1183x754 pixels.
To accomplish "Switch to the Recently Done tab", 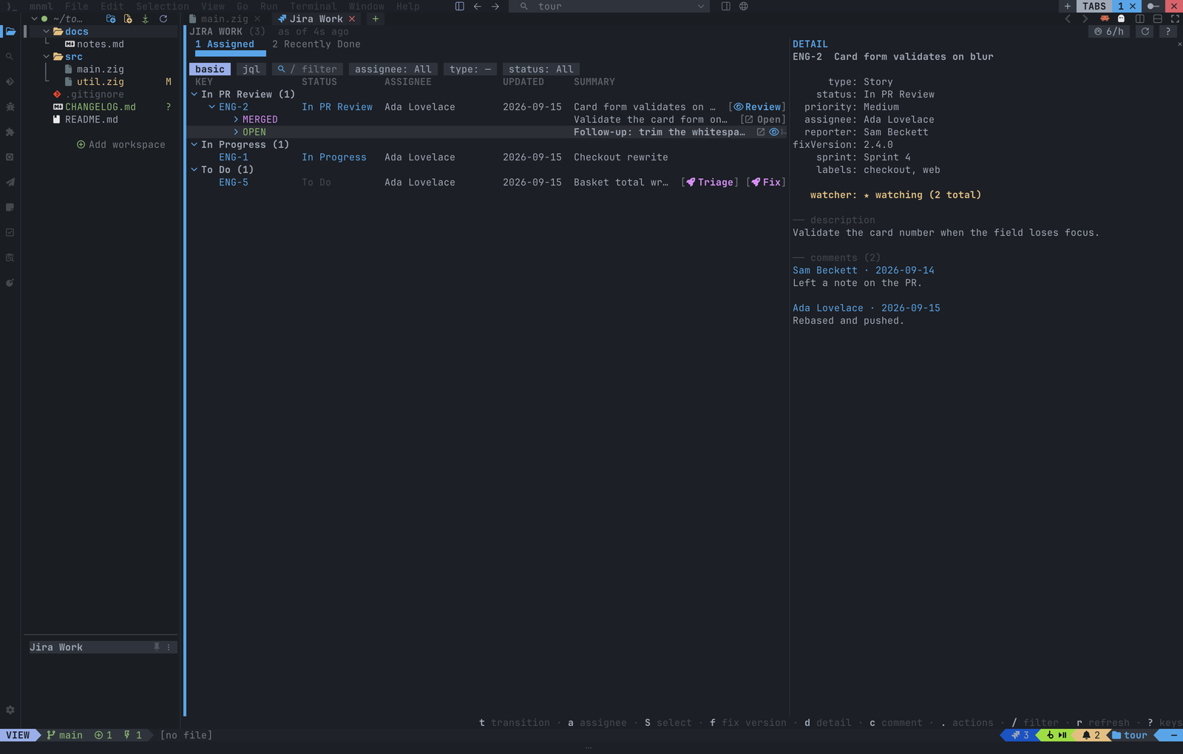I will tap(316, 44).
